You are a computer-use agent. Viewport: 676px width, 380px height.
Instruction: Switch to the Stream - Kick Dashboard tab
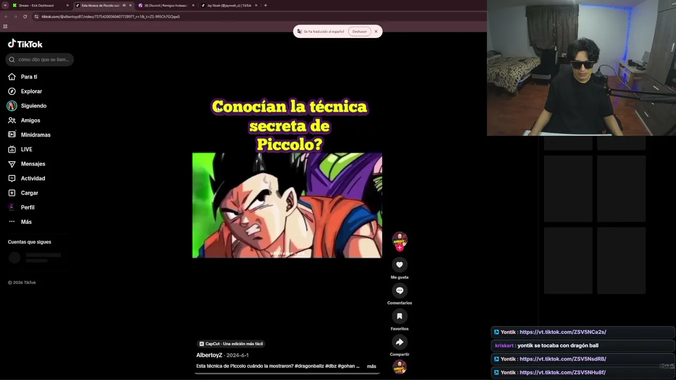pos(37,5)
